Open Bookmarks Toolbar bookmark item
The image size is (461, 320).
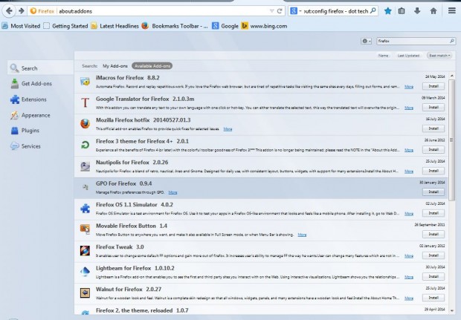175,26
